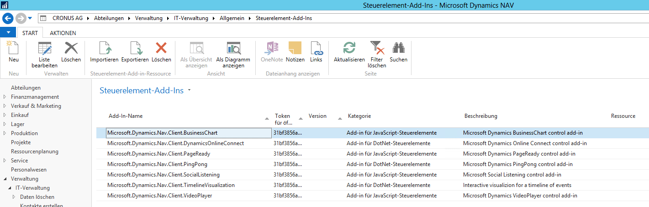Screen dimensions: 649x207
Task: Select the Microsoft.Dynamics.Nav.Client.PingPong row
Action: (372, 164)
